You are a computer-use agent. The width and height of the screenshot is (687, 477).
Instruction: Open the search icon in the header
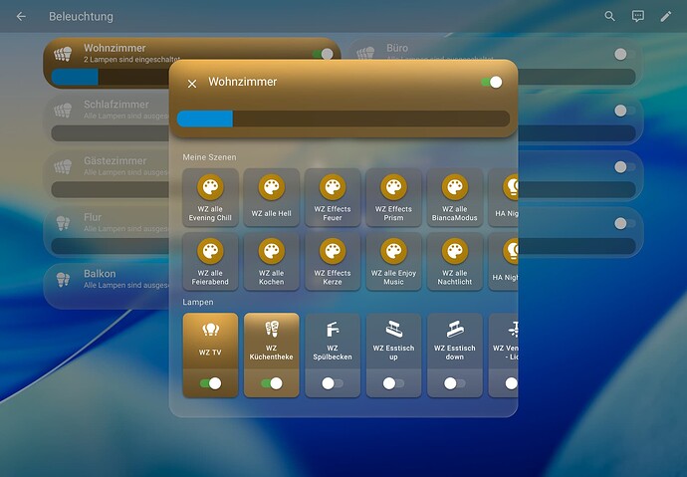[x=609, y=16]
